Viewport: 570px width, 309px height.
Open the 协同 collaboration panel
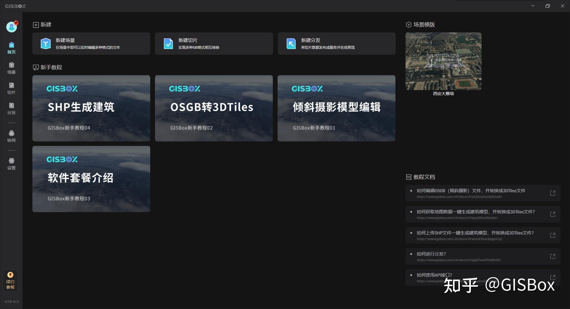11,136
